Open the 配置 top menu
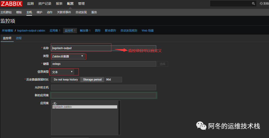The width and height of the screenshot is (269, 138). 70,4
